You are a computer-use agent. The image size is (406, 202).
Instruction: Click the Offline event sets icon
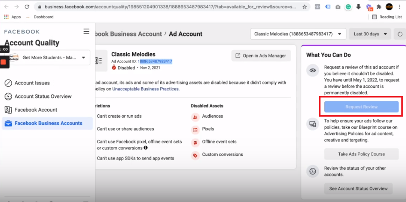195,142
